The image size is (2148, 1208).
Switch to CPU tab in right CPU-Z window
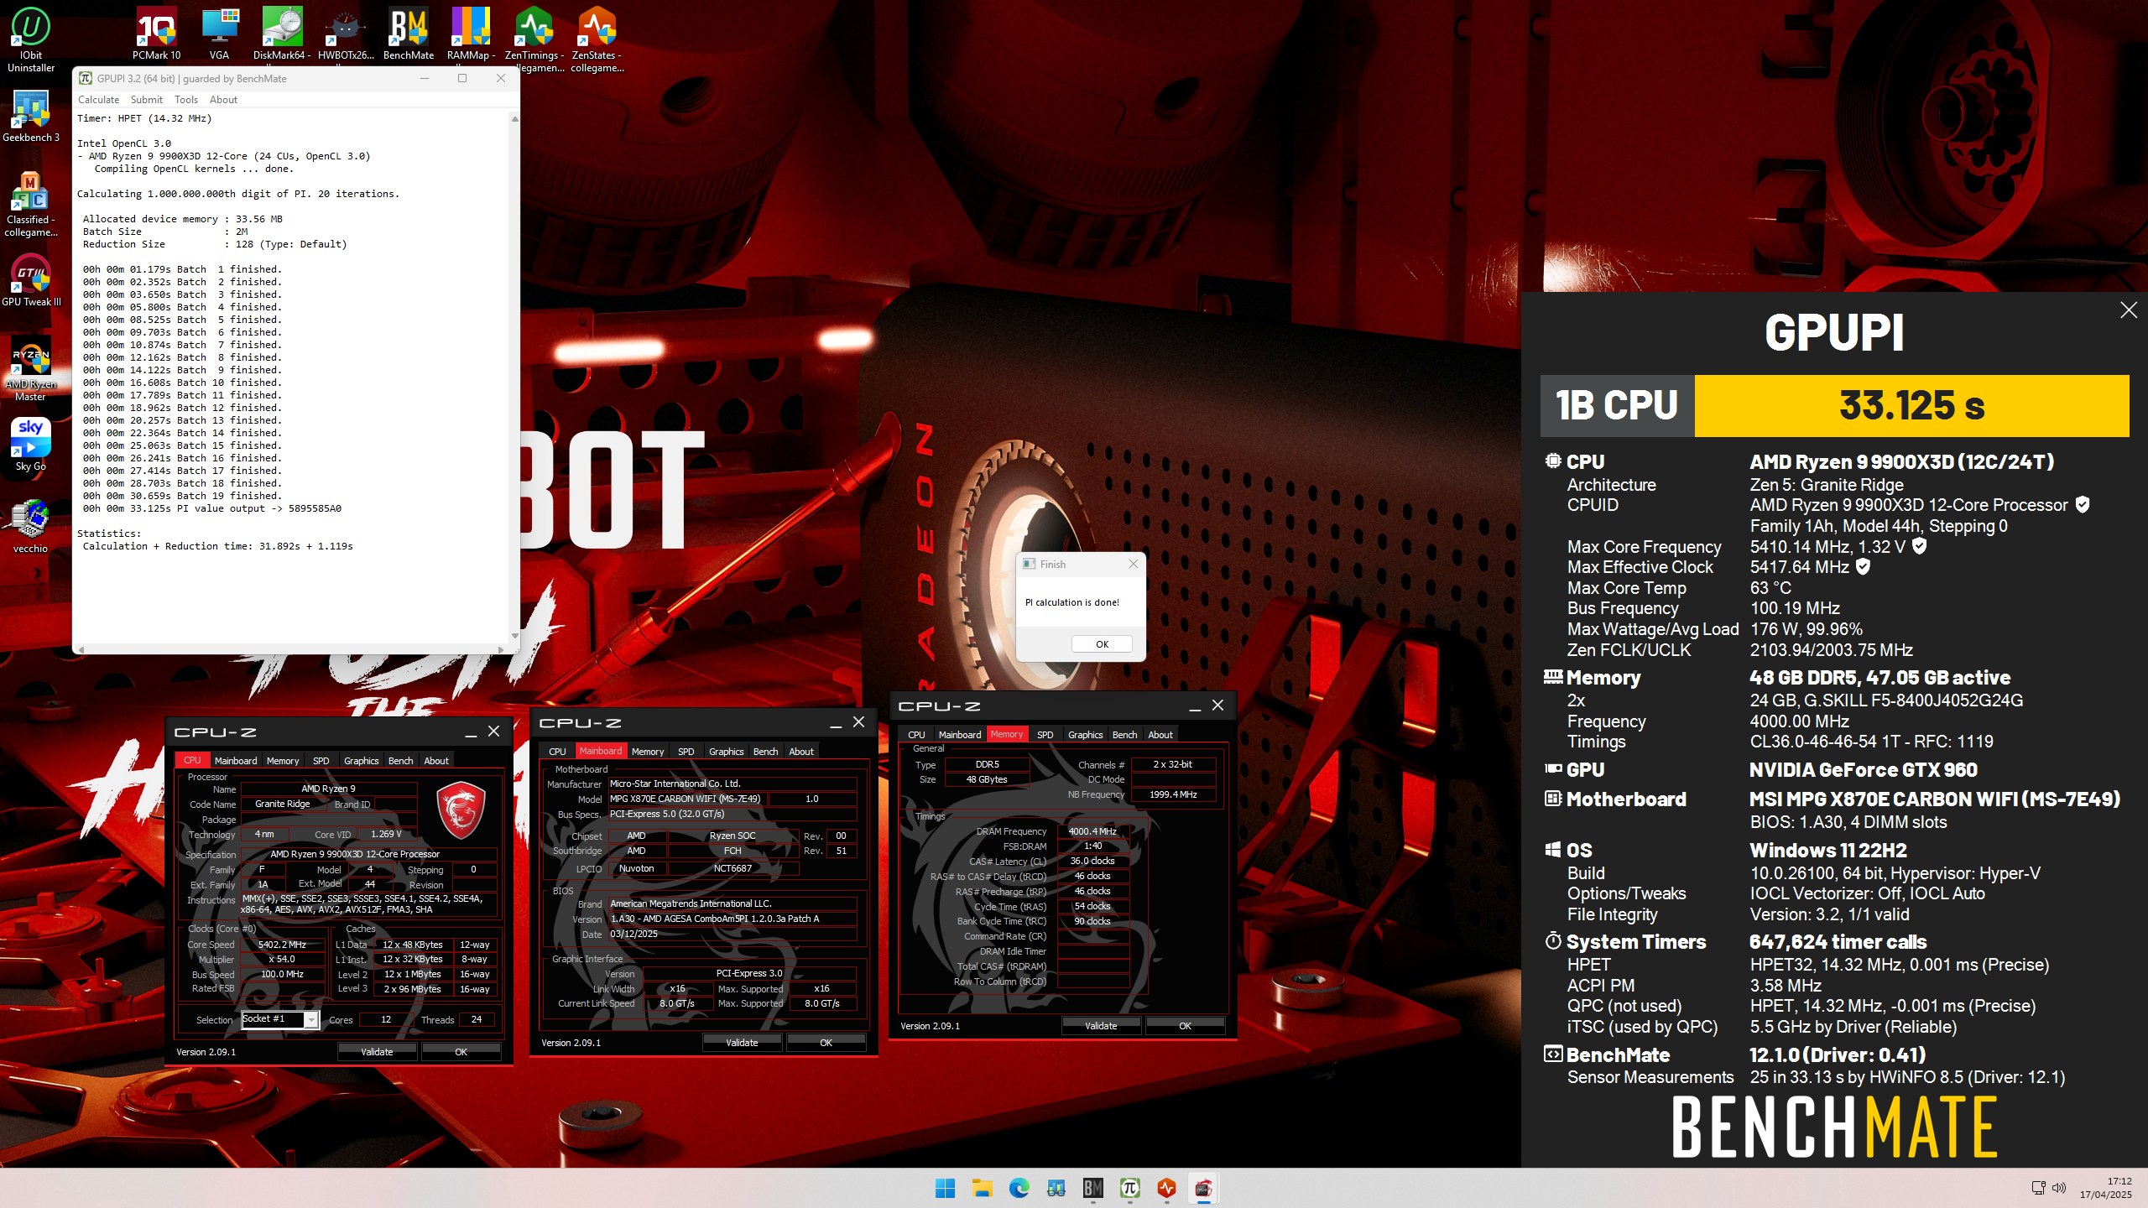tap(916, 735)
